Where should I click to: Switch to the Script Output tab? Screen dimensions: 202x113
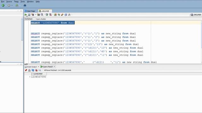31,67
